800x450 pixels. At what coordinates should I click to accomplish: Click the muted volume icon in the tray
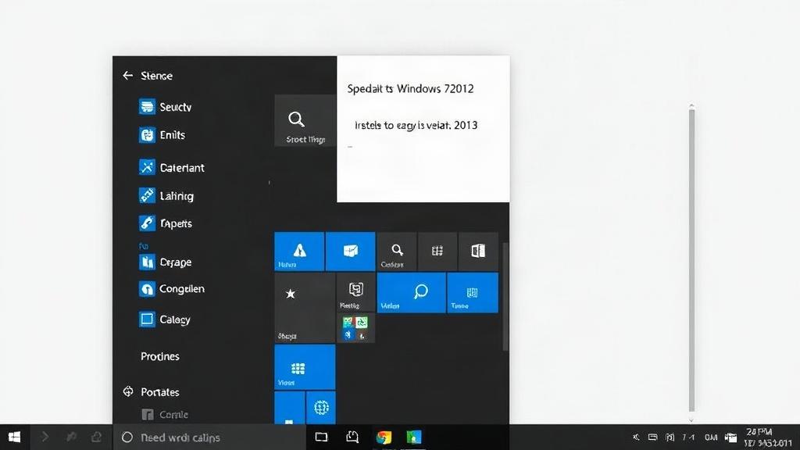[x=636, y=437]
